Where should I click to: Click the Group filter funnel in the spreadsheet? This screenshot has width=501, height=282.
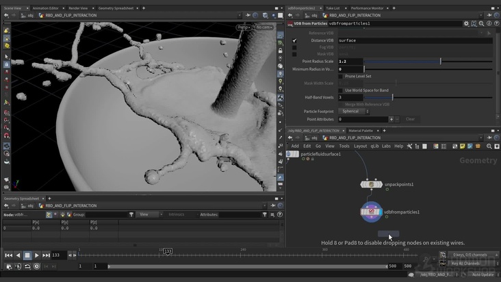131,215
